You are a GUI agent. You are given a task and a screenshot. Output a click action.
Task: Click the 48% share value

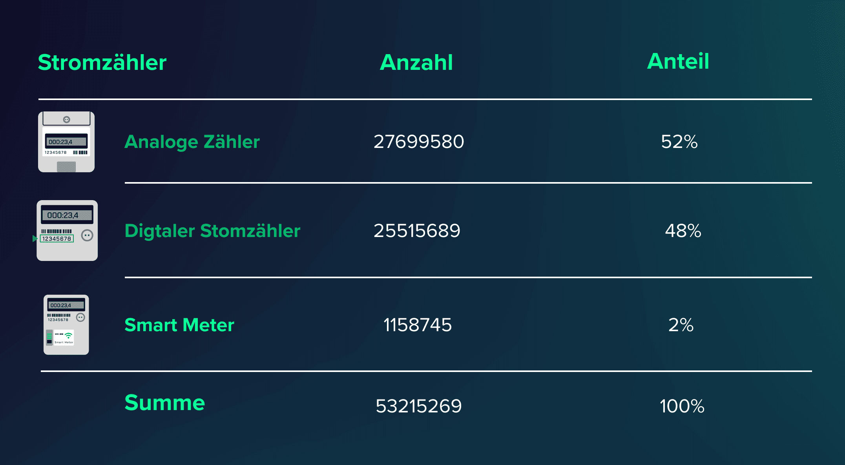tap(683, 231)
